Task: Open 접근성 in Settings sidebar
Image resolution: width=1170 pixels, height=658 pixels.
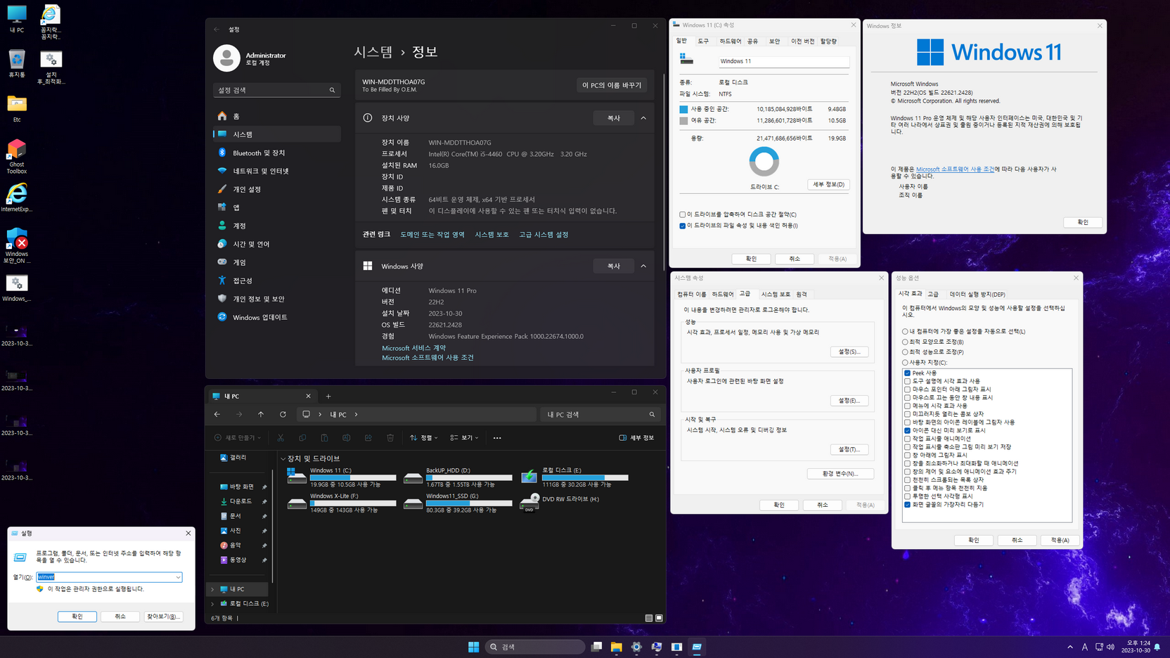Action: (x=277, y=280)
